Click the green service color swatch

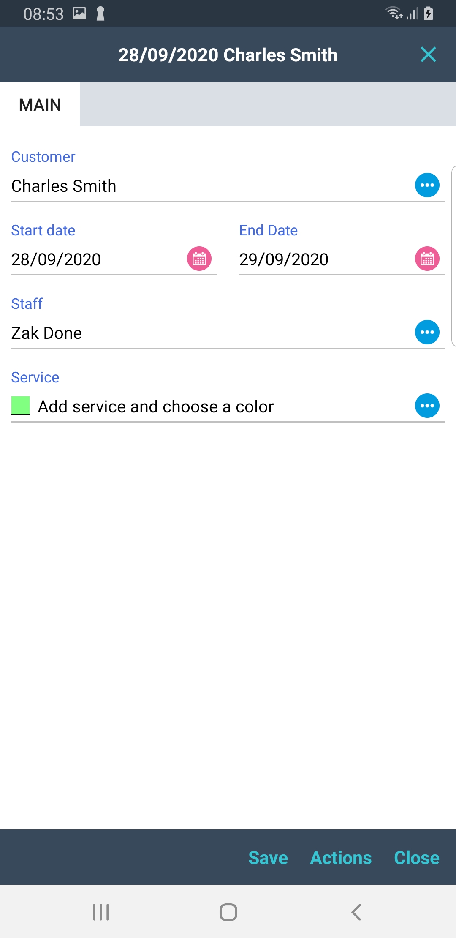coord(21,406)
